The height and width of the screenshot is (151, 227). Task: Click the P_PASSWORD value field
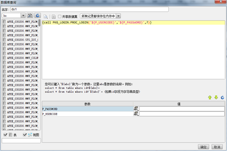182,109
